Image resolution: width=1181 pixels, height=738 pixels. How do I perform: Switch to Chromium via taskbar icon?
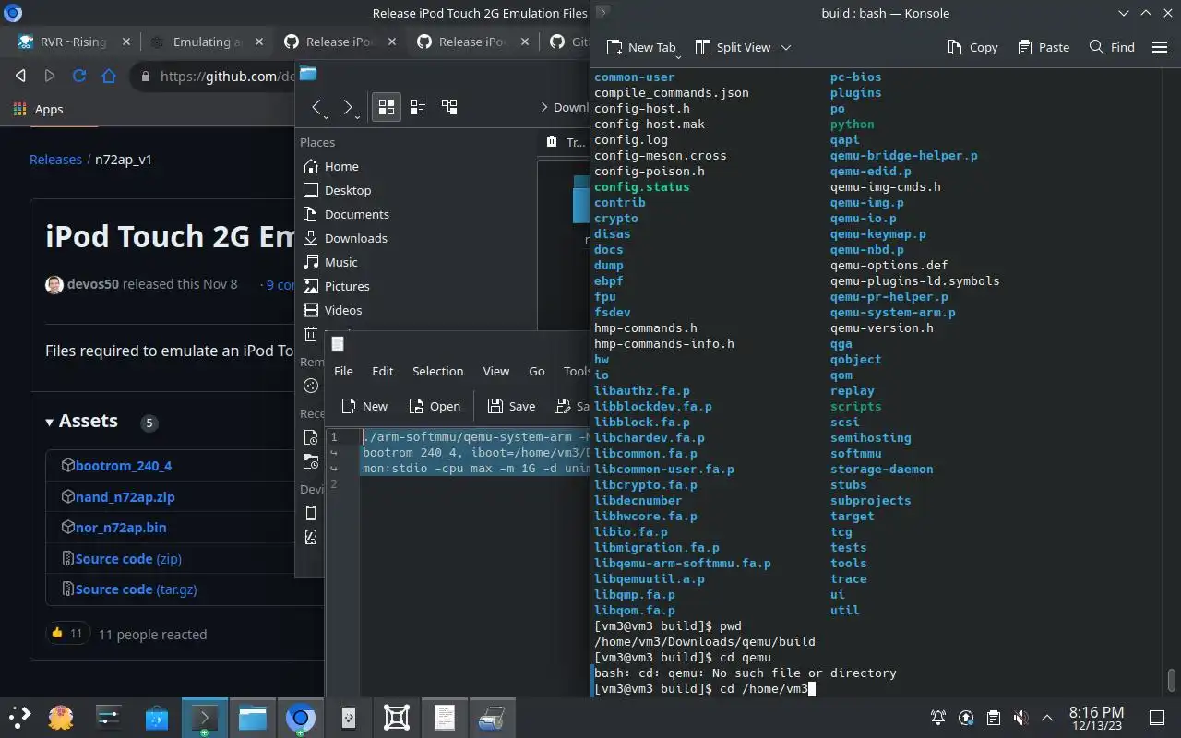coord(301,717)
